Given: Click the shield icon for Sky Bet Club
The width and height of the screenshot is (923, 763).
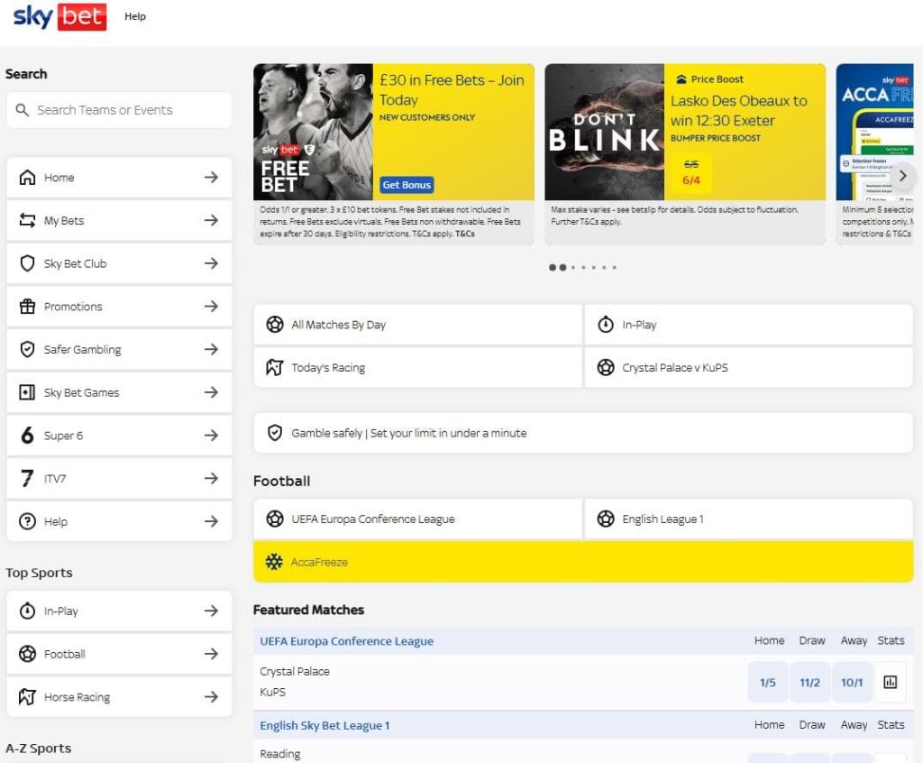Looking at the screenshot, I should pyautogui.click(x=27, y=263).
